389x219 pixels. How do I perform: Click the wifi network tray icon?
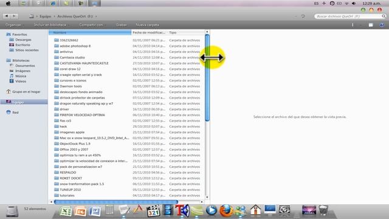point(346,4)
